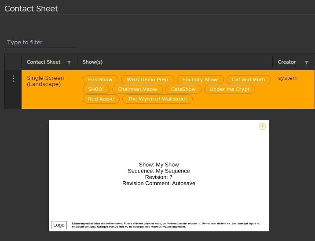The height and width of the screenshot is (241, 315).
Task: Select The Wyrm of Wallstreet tag
Action: pos(157,99)
